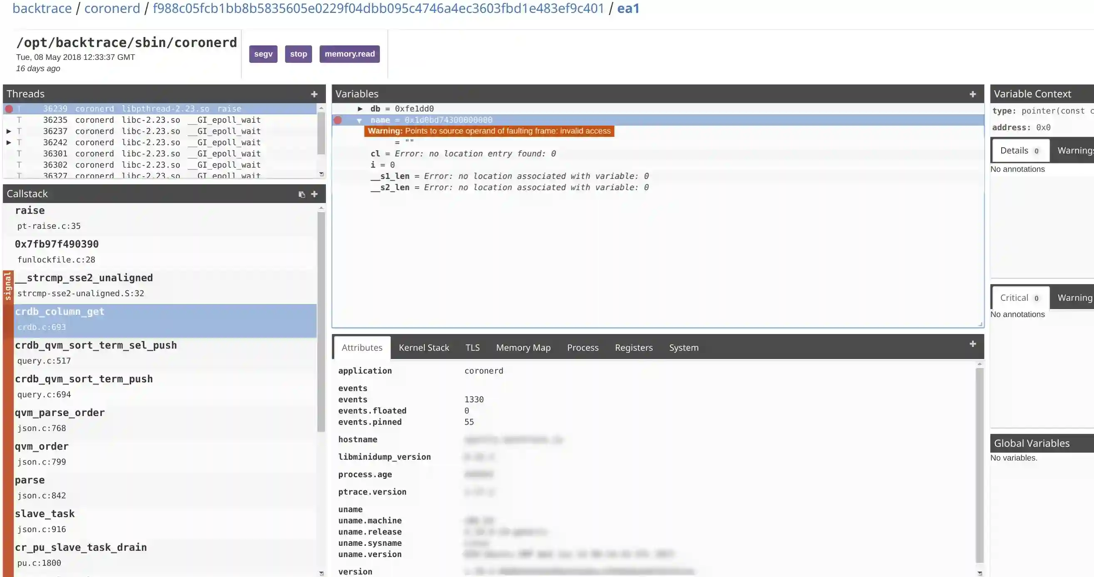
Task: Click add item icon in Callstack panel
Action: tap(314, 194)
